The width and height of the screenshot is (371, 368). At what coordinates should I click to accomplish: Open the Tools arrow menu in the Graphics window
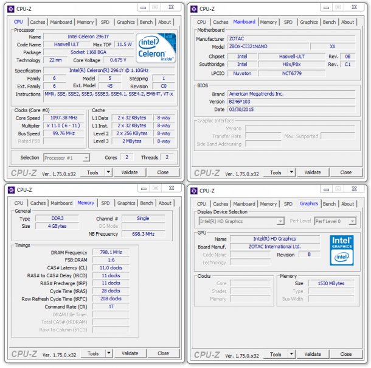click(291, 354)
